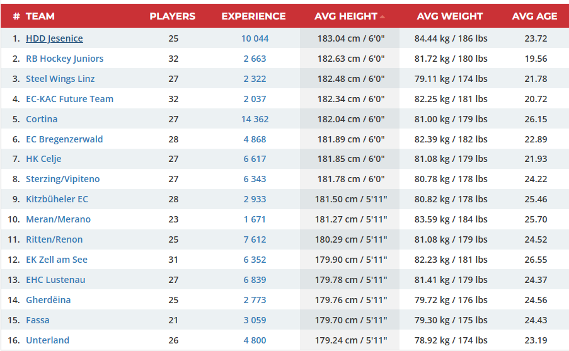The height and width of the screenshot is (351, 569).
Task: Open Sterzing/Vipiteno team link
Action: click(62, 179)
